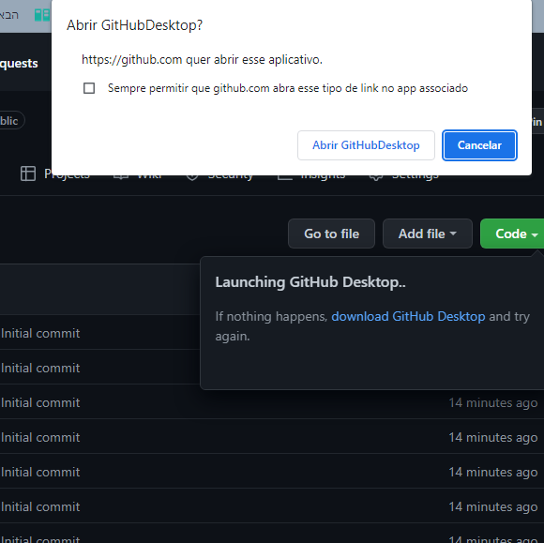Click the Abrir GitHubDesktop? dialog title
Viewport: 544px width, 543px height.
(135, 25)
